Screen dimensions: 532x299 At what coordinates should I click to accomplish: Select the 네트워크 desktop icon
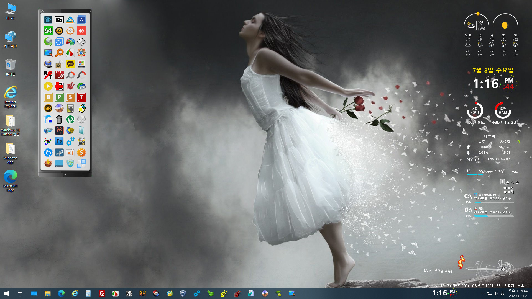(x=11, y=39)
